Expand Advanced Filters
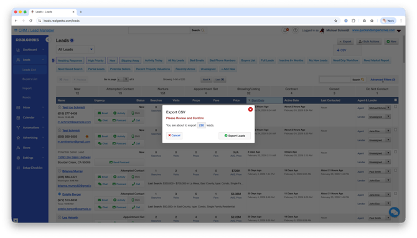The image size is (417, 238). pos(383,80)
